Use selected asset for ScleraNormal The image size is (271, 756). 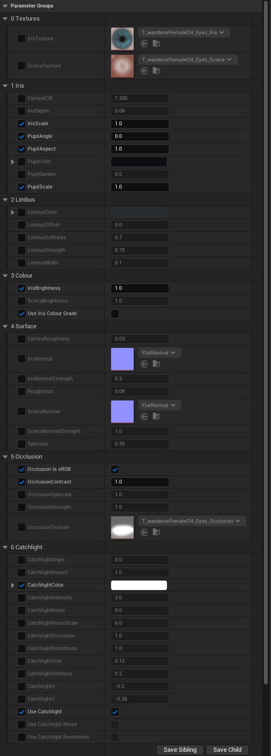pos(144,416)
